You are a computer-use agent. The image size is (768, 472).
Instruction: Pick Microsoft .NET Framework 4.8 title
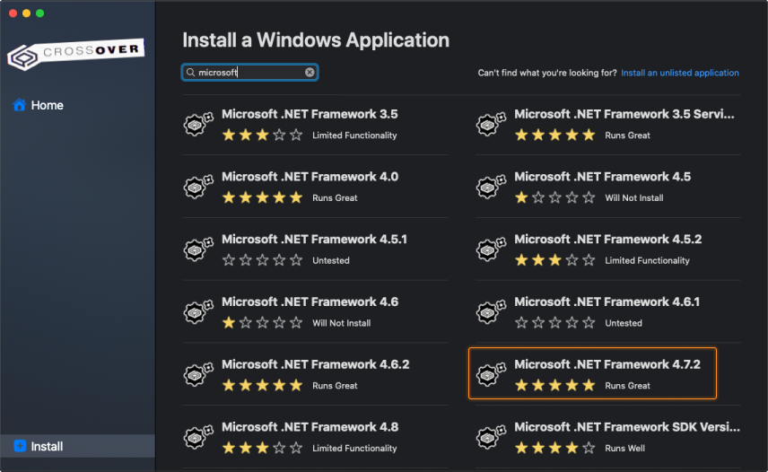[310, 427]
